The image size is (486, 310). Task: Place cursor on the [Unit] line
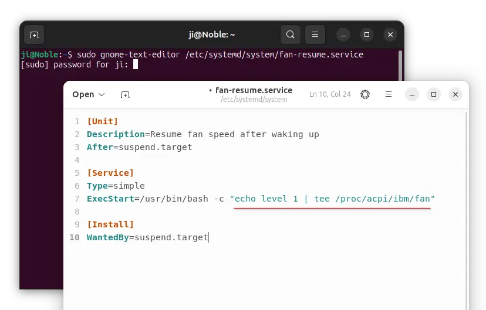pos(102,121)
